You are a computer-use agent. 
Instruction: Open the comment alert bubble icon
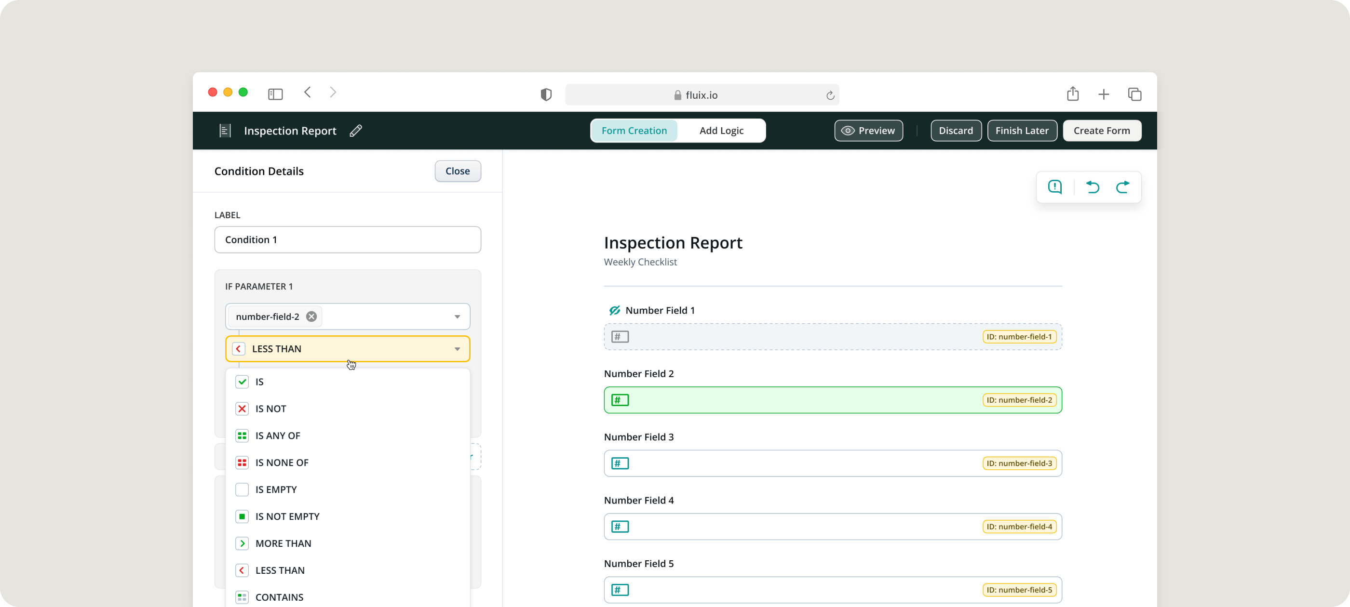coord(1055,187)
